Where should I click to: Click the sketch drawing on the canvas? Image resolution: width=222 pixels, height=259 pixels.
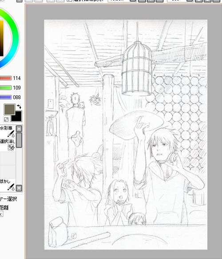126,135
